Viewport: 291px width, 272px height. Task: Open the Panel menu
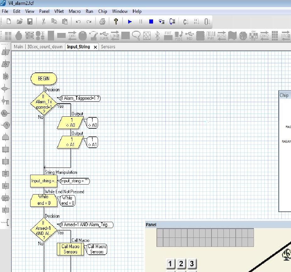(x=44, y=11)
